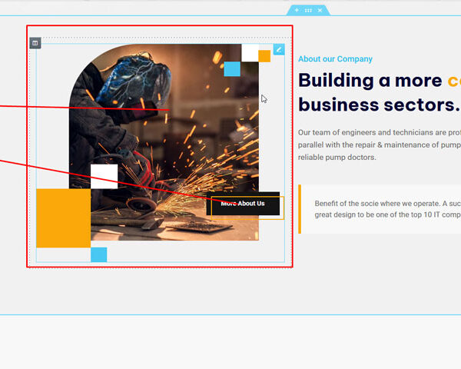The width and height of the screenshot is (461, 369).
Task: Click the white square at image top right
Action: (250, 52)
